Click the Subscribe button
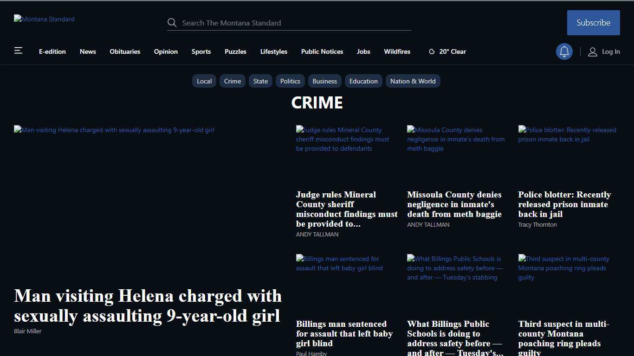This screenshot has width=634, height=356. 593,22
